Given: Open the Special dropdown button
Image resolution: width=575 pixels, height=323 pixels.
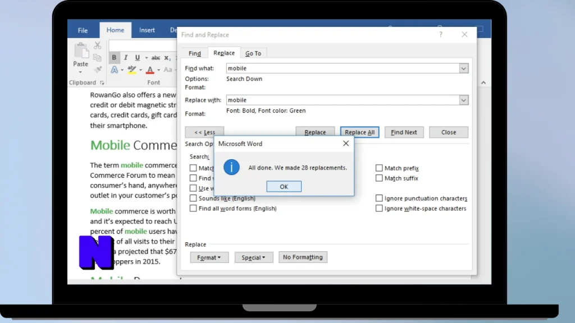Looking at the screenshot, I should [254, 257].
